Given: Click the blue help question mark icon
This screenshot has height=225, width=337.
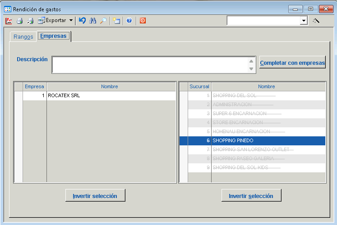Looking at the screenshot, I should (129, 21).
